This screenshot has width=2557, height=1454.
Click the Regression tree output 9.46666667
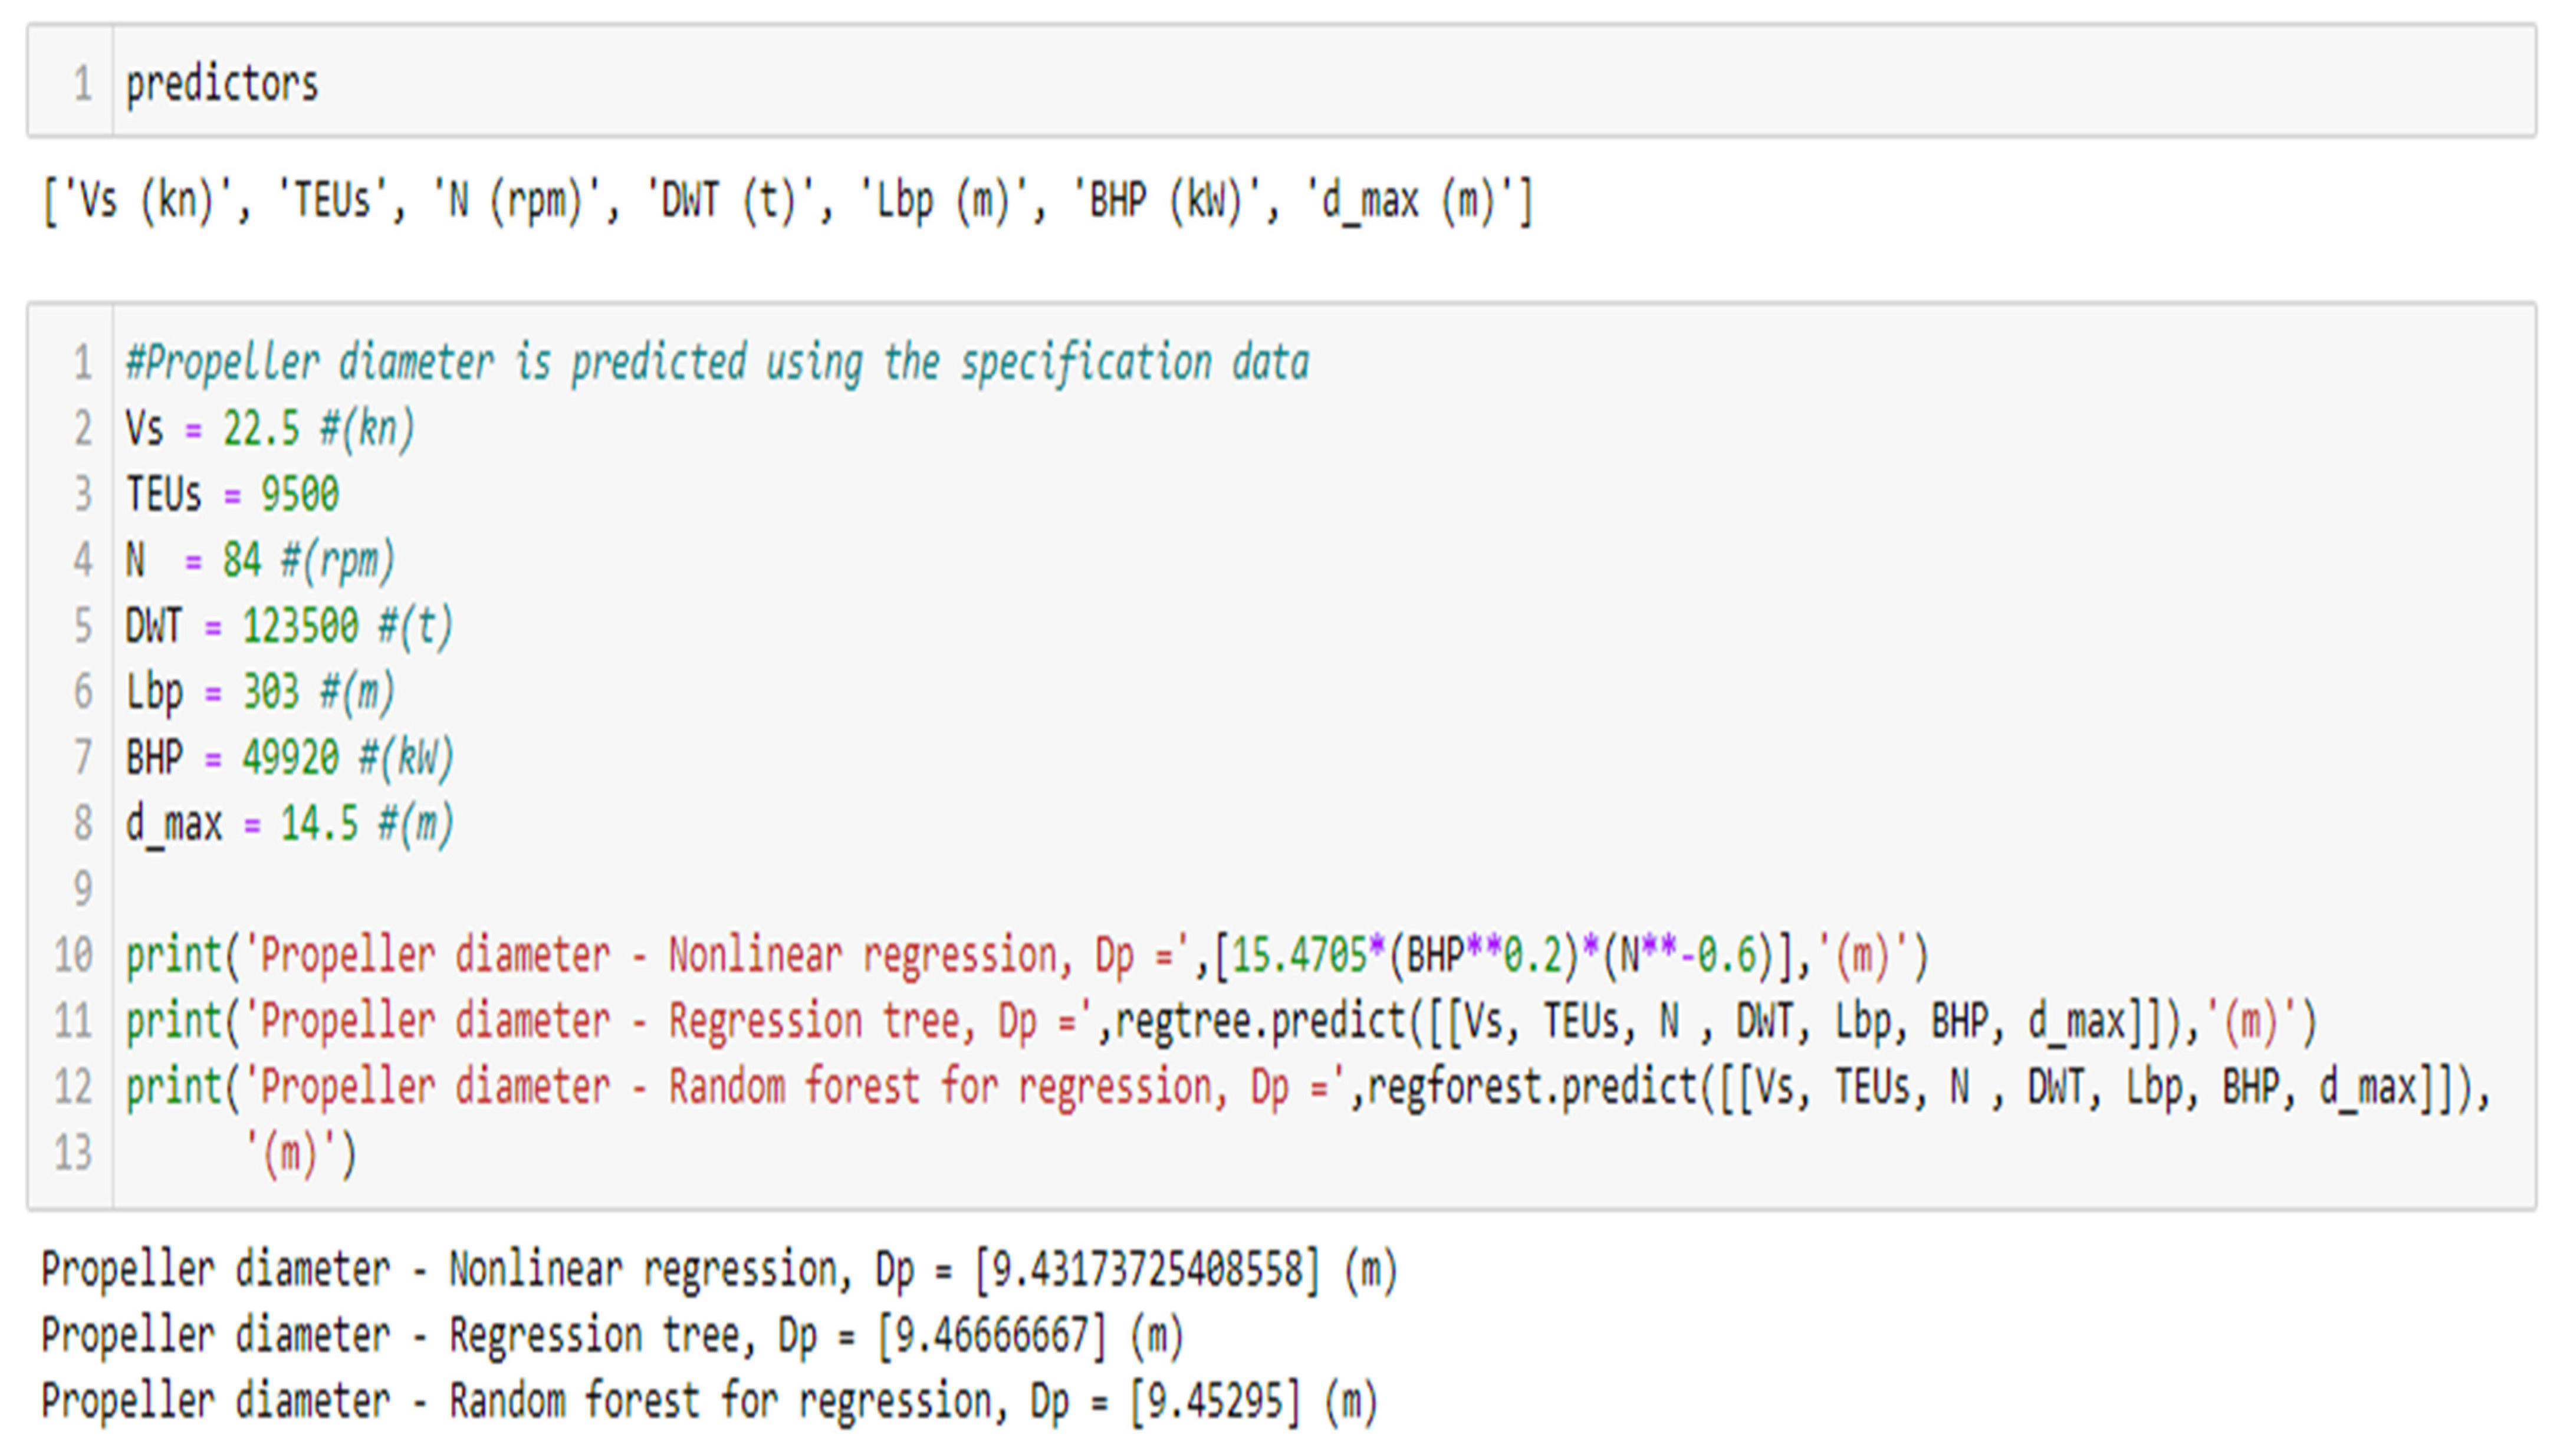pyautogui.click(x=991, y=1335)
